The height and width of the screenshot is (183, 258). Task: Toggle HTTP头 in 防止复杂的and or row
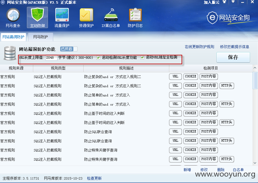click(x=227, y=86)
